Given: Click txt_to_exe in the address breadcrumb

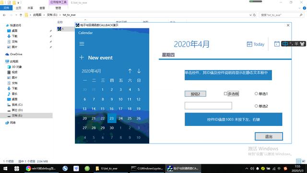Looking at the screenshot, I should point(69,15).
